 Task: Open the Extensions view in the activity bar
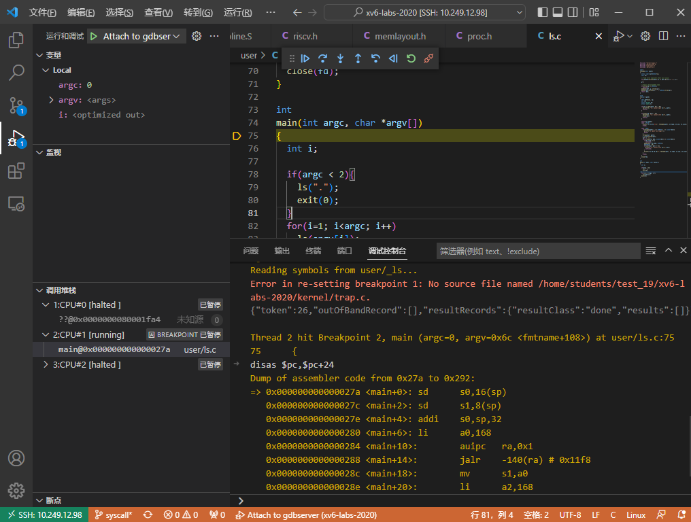coord(16,172)
